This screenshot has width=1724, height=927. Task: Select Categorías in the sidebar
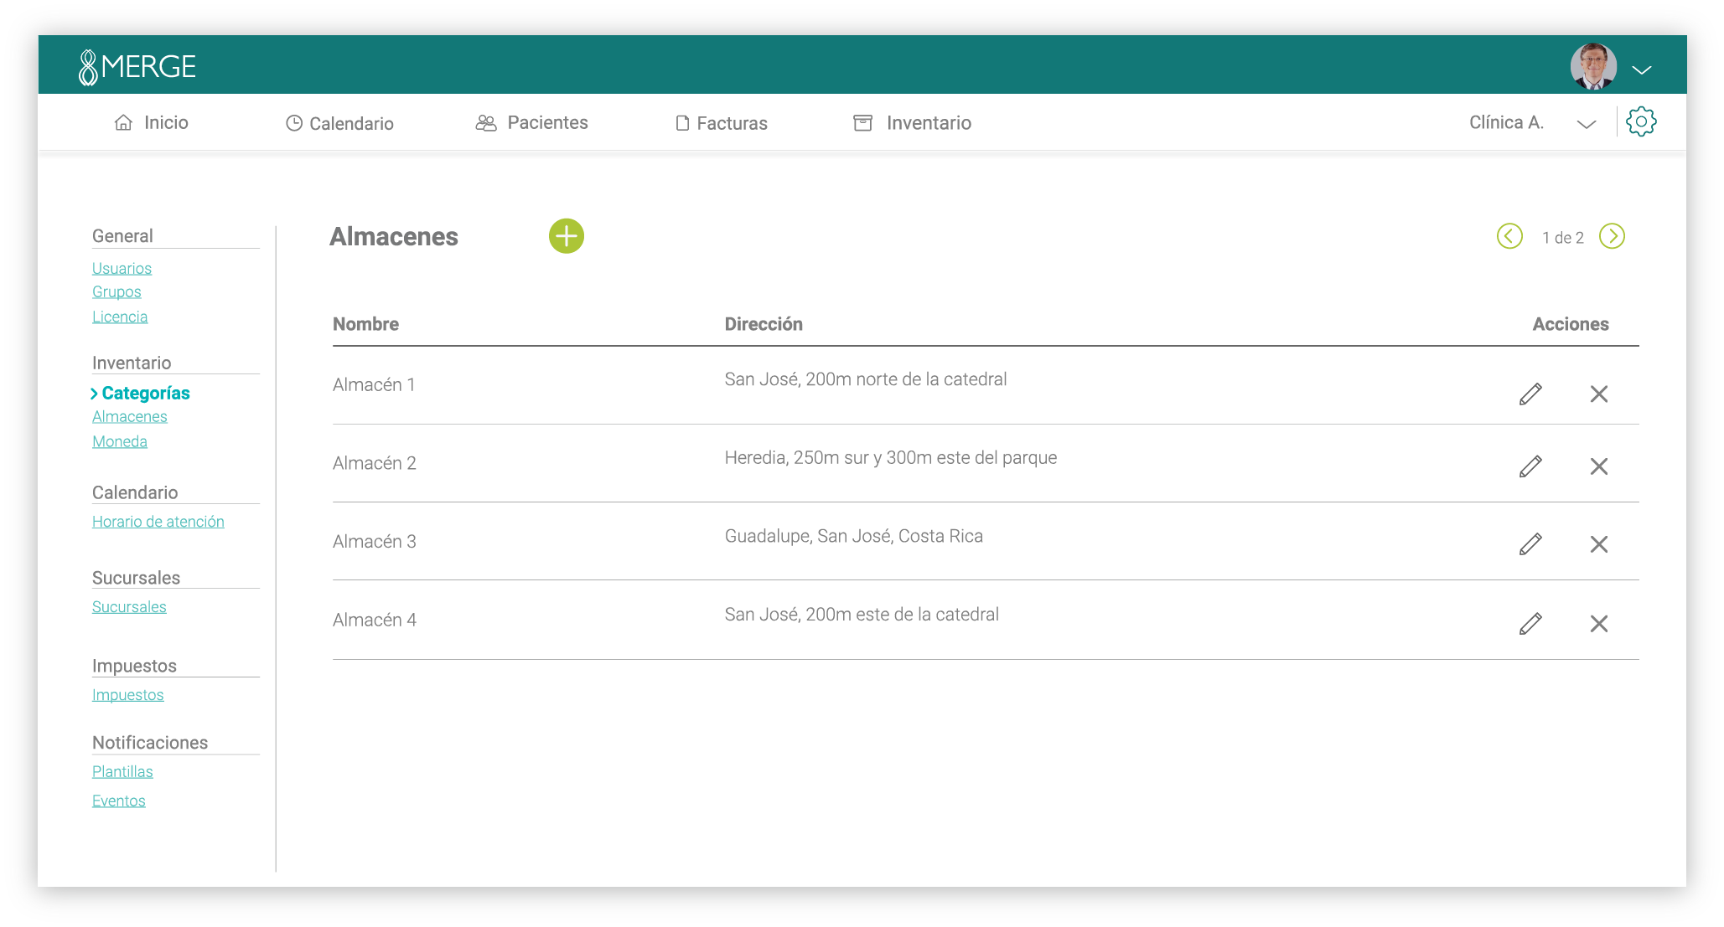(x=145, y=393)
